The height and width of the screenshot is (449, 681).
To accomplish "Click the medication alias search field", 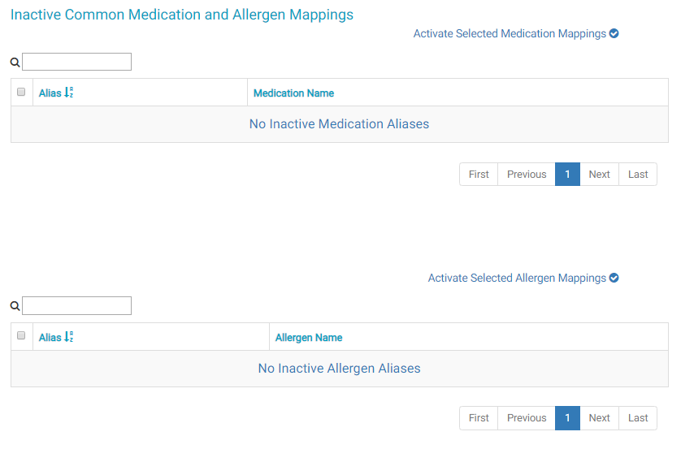I will point(76,62).
